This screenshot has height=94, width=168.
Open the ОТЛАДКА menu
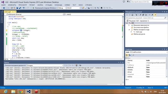49,5
